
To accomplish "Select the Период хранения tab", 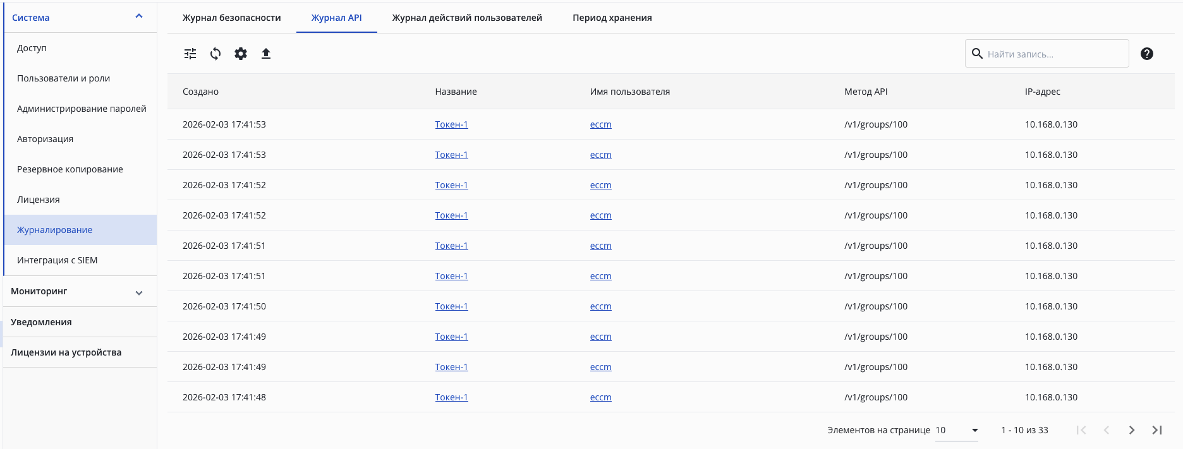I will click(612, 18).
